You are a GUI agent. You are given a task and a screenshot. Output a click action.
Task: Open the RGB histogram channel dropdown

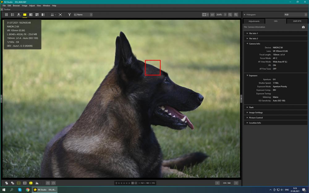tap(295, 15)
